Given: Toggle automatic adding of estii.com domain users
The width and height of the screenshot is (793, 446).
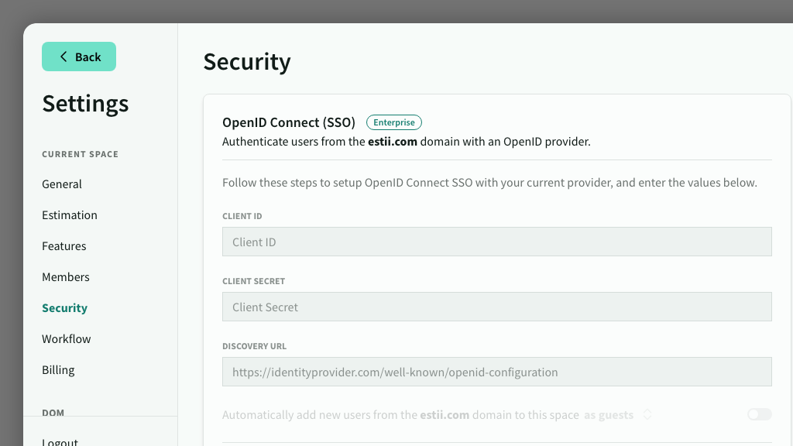Looking at the screenshot, I should (759, 415).
